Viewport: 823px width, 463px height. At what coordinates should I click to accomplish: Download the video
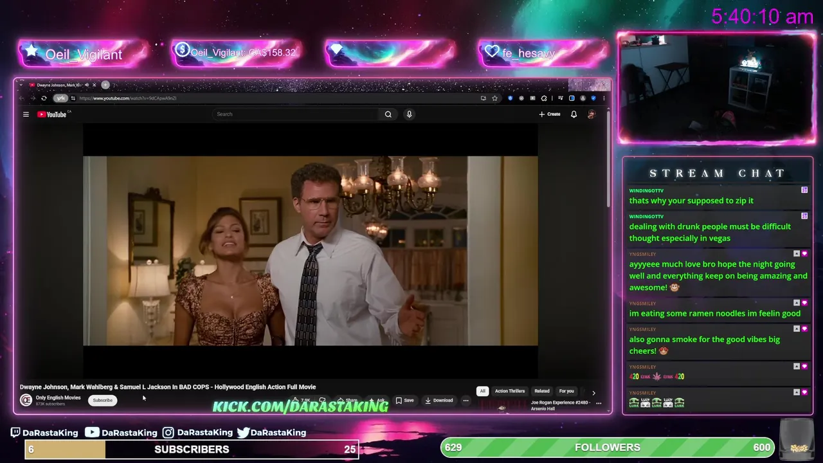tap(439, 400)
